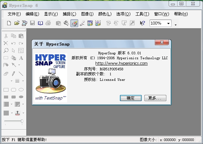Select the pencil drawing tool

[x=13, y=74]
